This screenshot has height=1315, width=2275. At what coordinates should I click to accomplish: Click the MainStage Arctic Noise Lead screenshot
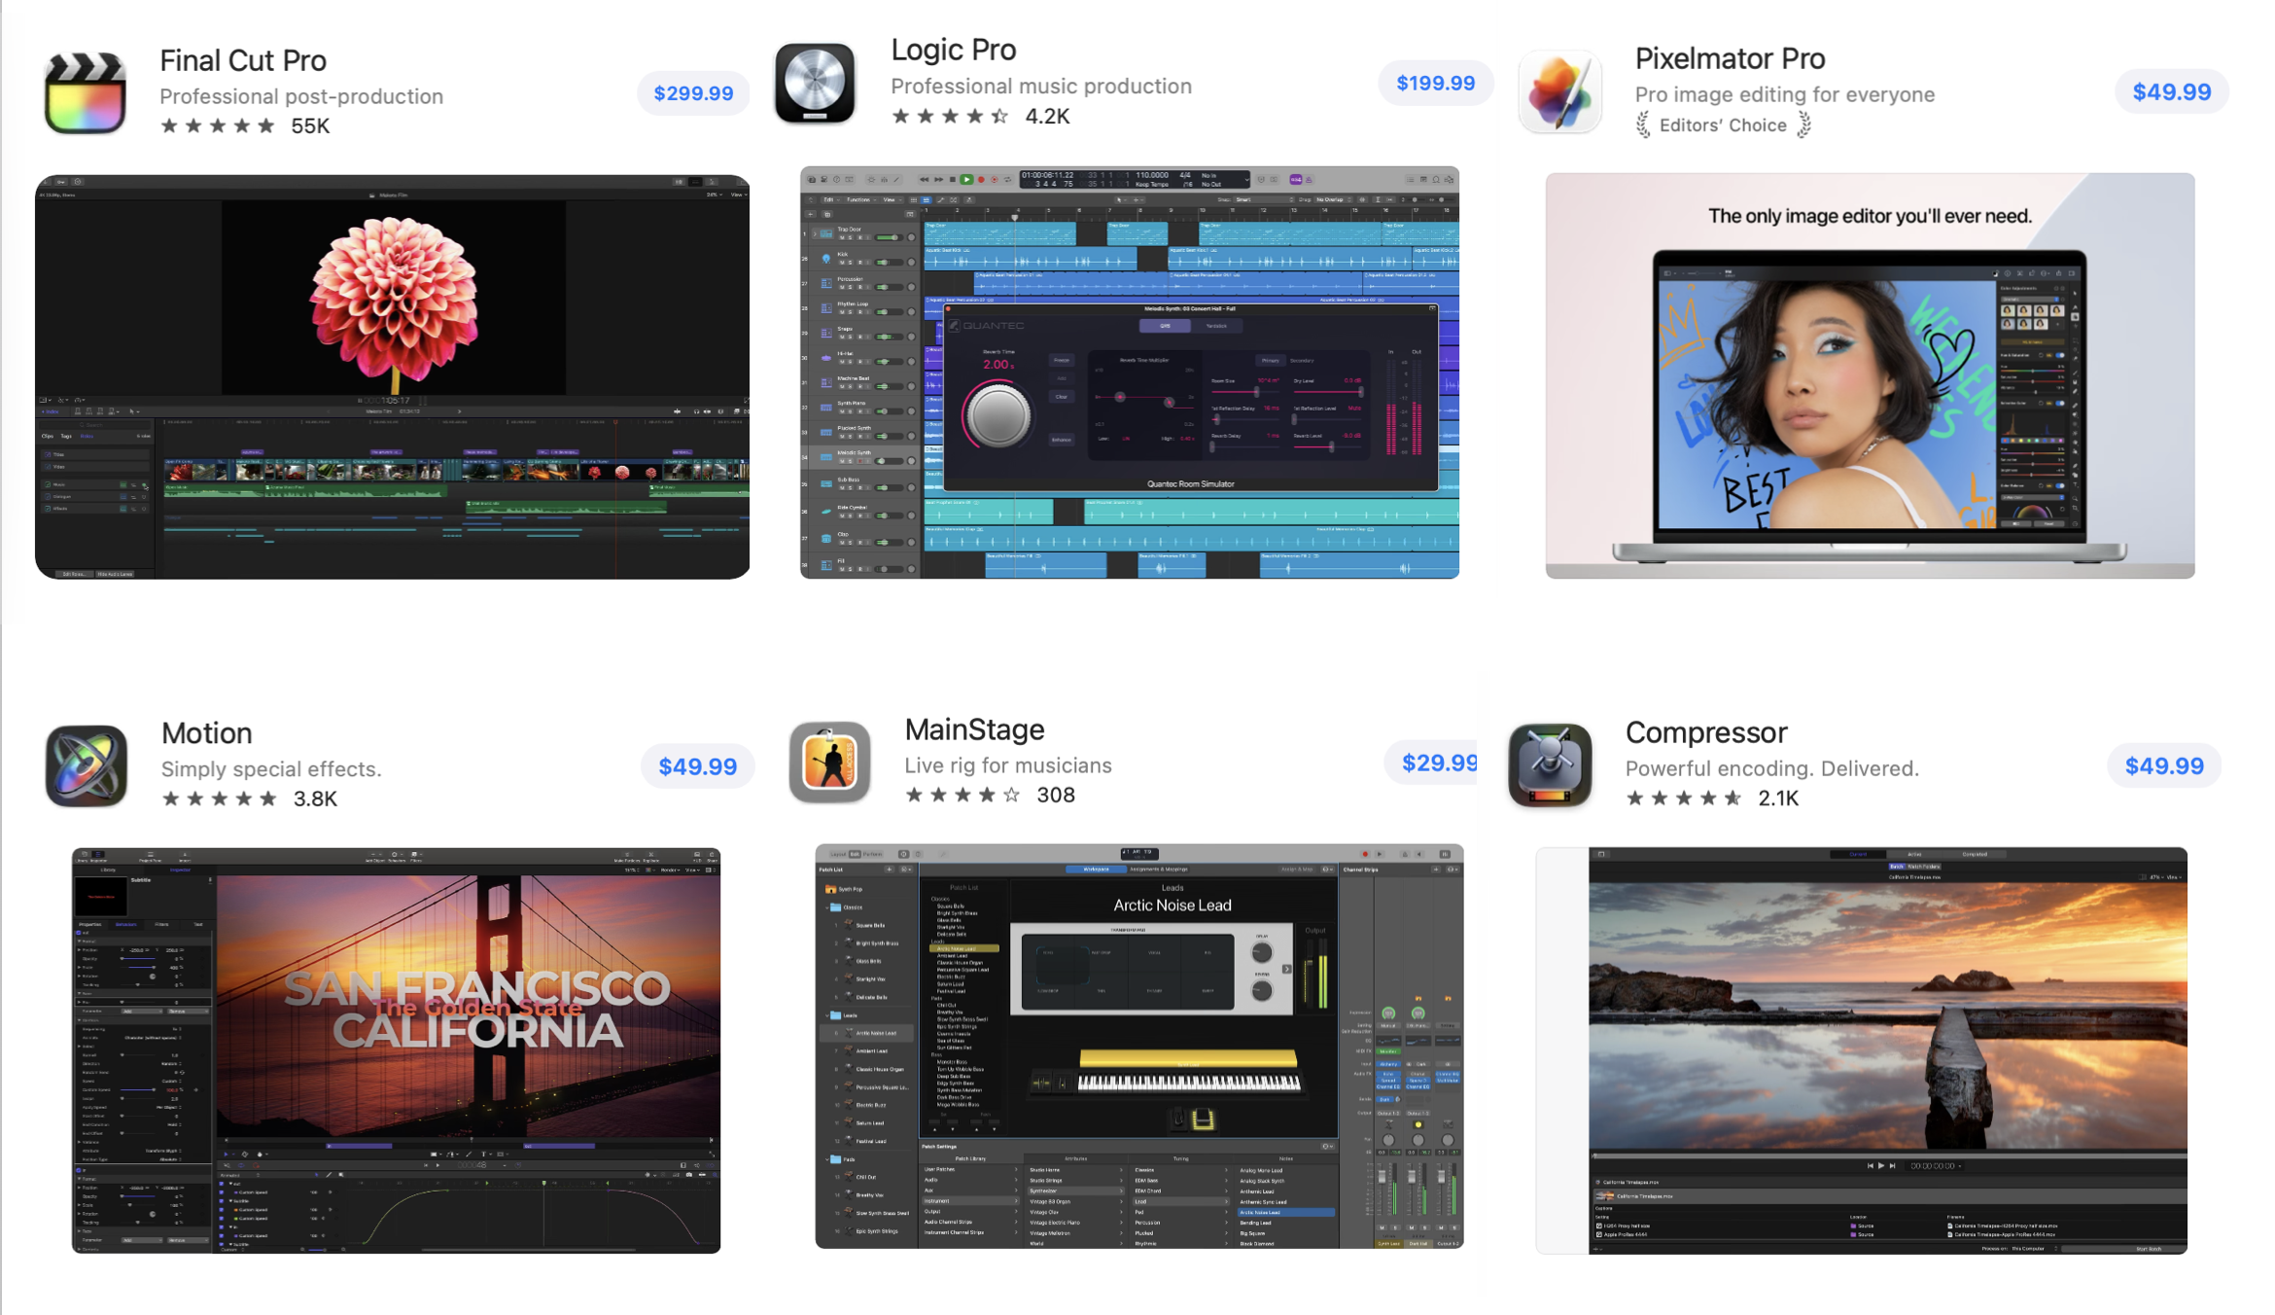point(1138,1046)
